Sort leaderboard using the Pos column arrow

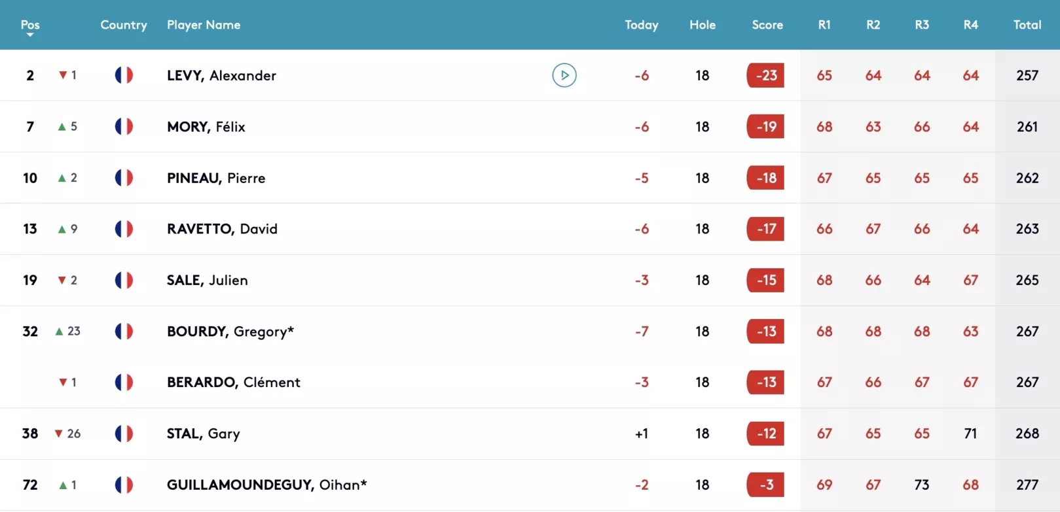click(x=30, y=35)
